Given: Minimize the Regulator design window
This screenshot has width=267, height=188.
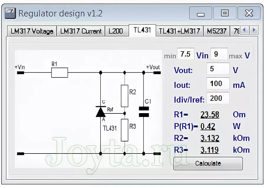Looking at the screenshot, I should click(x=201, y=13).
